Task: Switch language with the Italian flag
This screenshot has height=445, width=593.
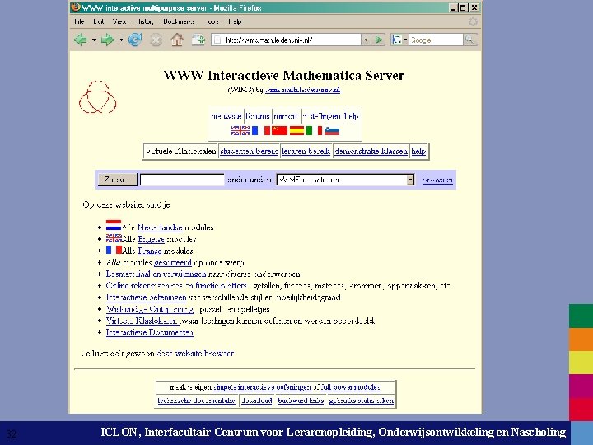Action: (315, 130)
